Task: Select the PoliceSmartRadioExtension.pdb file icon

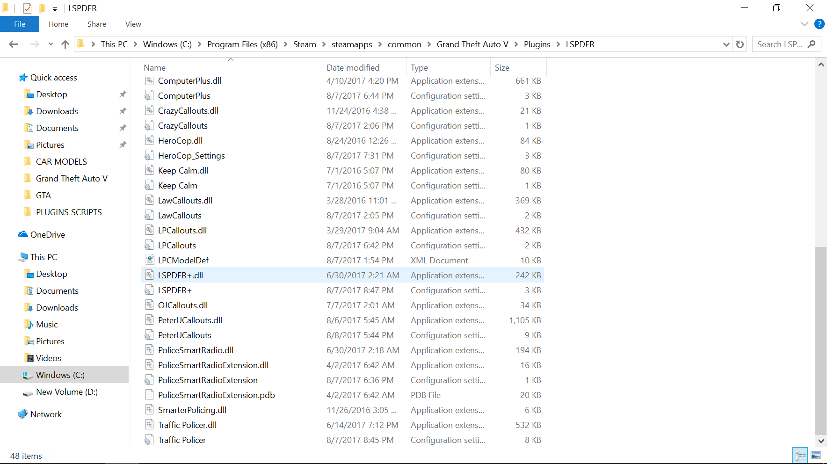Action: pos(149,395)
